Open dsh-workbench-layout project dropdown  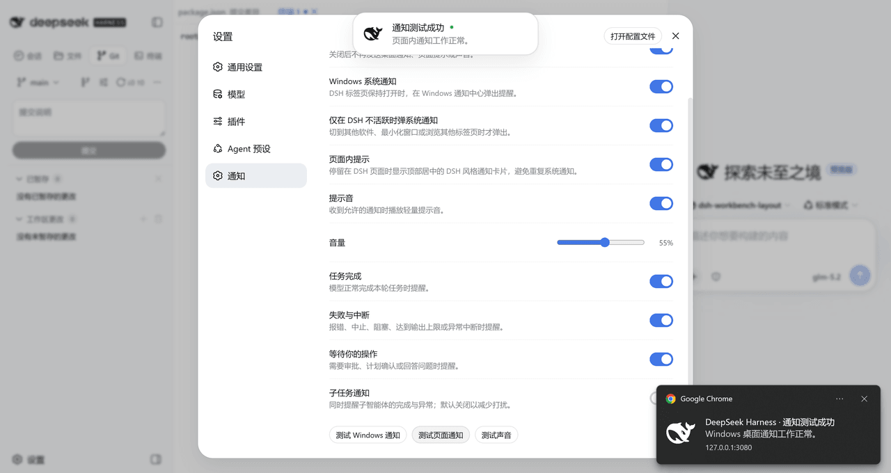[740, 205]
